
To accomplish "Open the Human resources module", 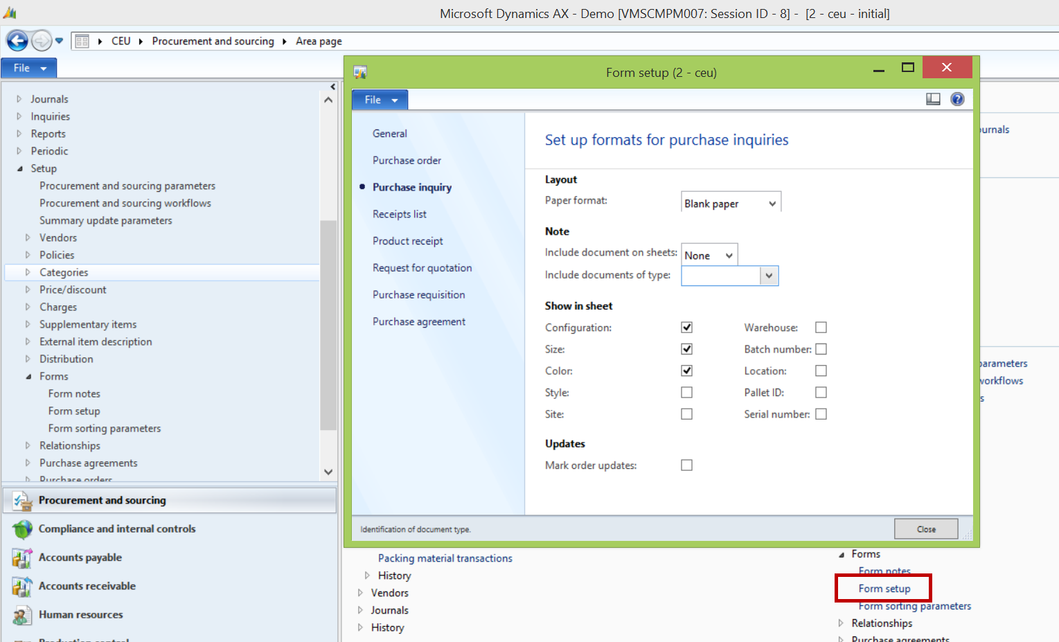I will click(81, 614).
